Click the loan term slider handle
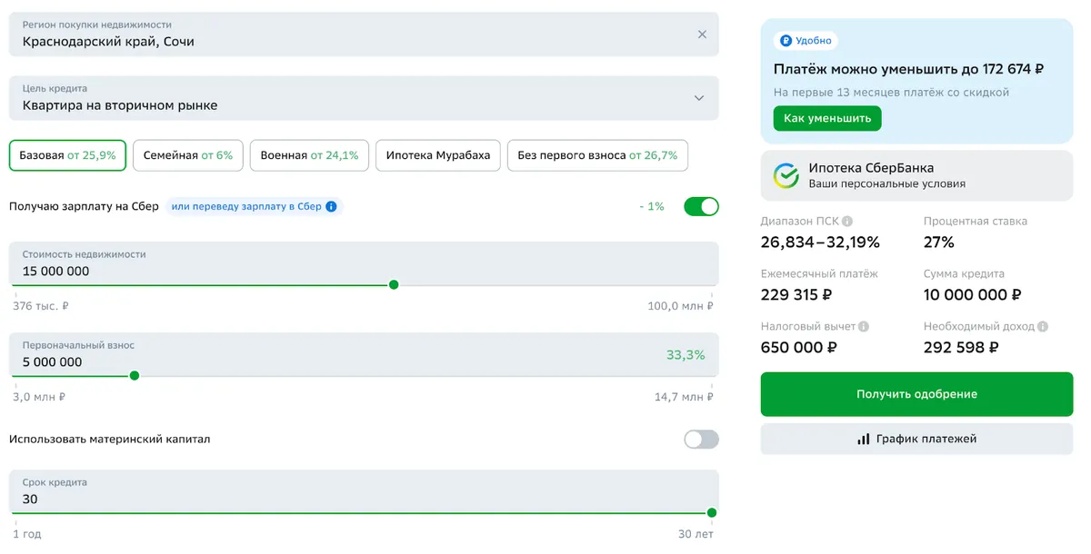1091x554 pixels. [x=712, y=513]
